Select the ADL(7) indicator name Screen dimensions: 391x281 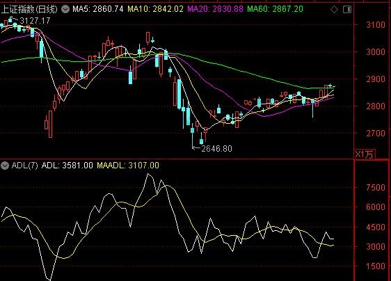24,166
